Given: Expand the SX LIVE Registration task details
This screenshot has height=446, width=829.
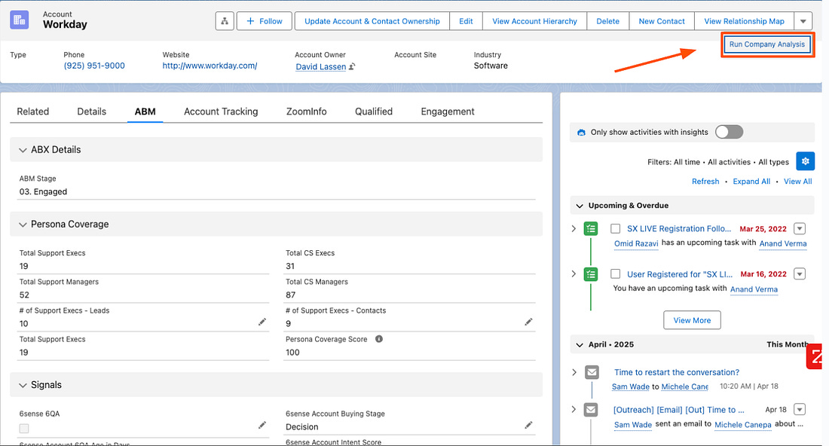Looking at the screenshot, I should [574, 228].
